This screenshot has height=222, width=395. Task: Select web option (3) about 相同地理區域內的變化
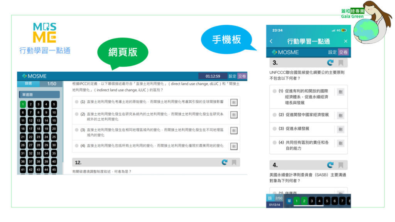pyautogui.click(x=77, y=130)
